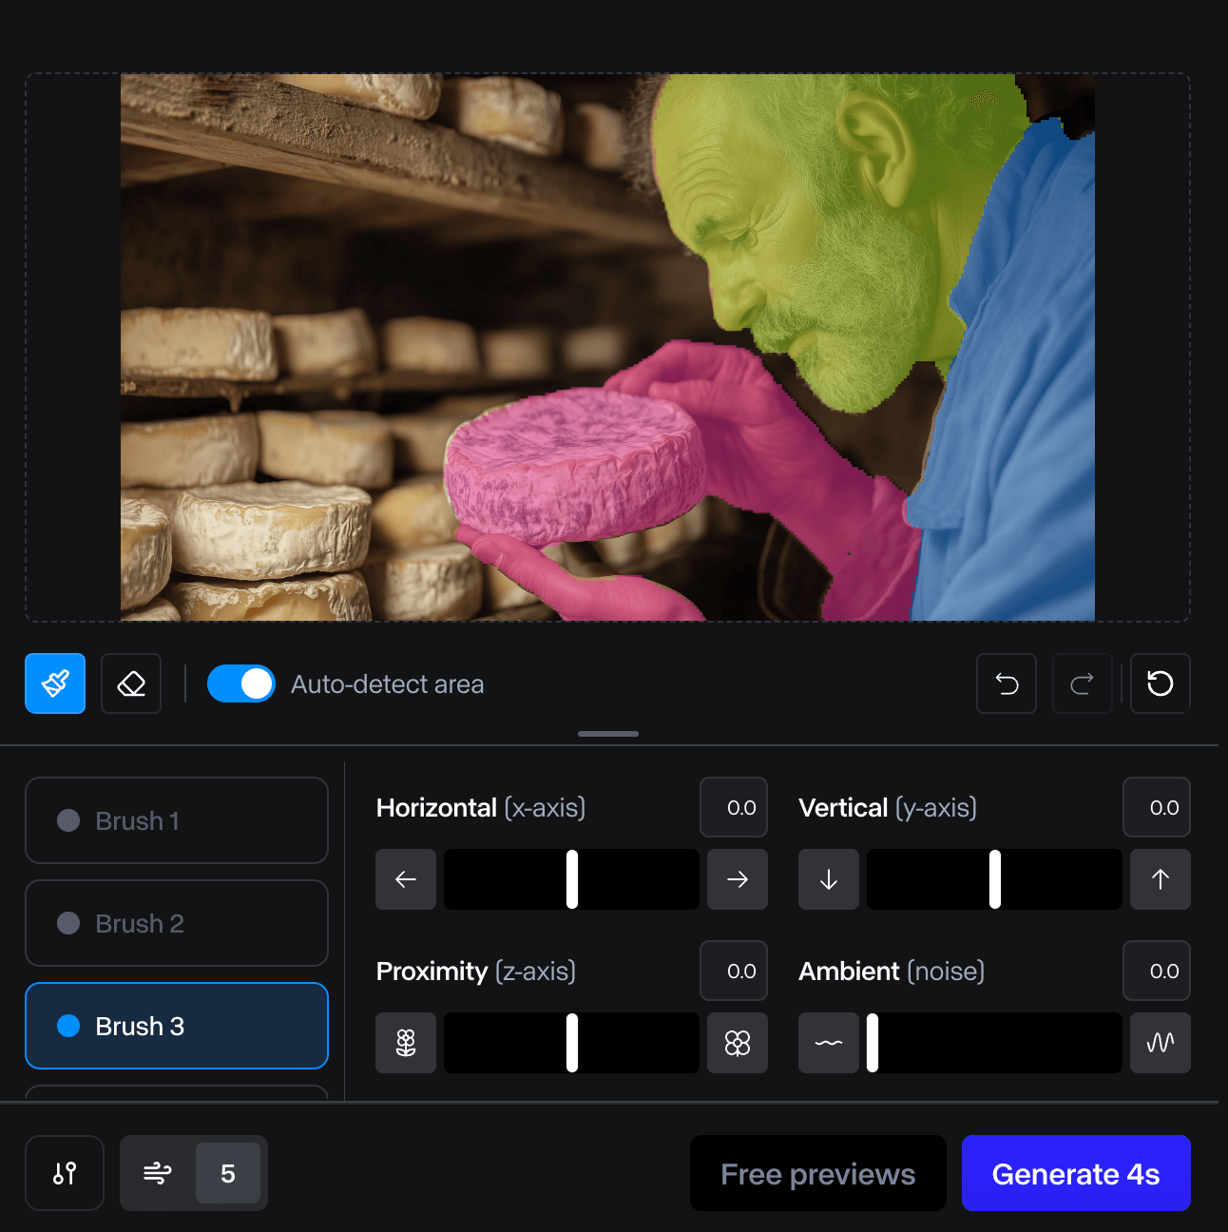Click the Proximity z-axis slider track

coord(571,1043)
